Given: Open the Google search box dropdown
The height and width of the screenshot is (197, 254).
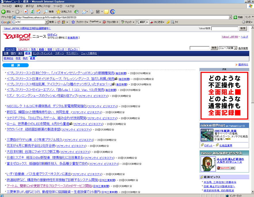Looking at the screenshot, I should (x=47, y=22).
